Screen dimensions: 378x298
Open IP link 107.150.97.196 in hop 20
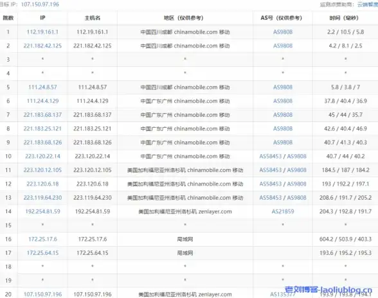(42, 294)
